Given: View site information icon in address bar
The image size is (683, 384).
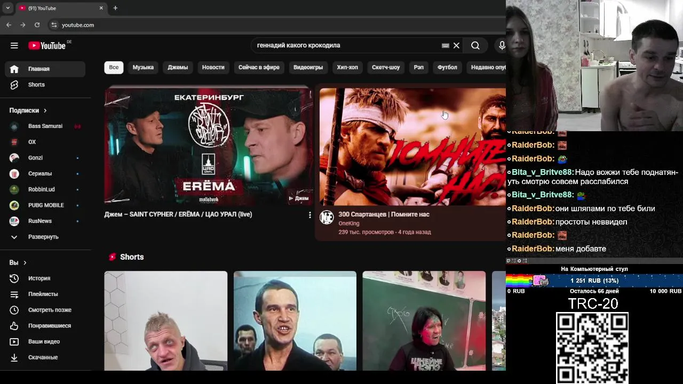Looking at the screenshot, I should pyautogui.click(x=53, y=25).
